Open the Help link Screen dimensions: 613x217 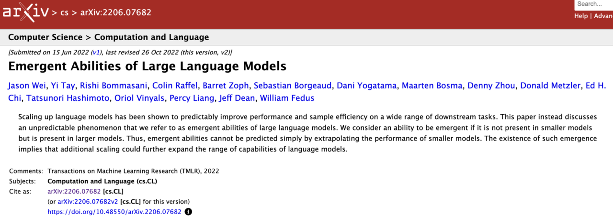click(x=581, y=16)
